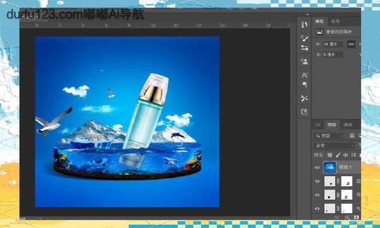
Task: Select the blue 图层 7 layer thumbnail
Action: click(x=329, y=167)
